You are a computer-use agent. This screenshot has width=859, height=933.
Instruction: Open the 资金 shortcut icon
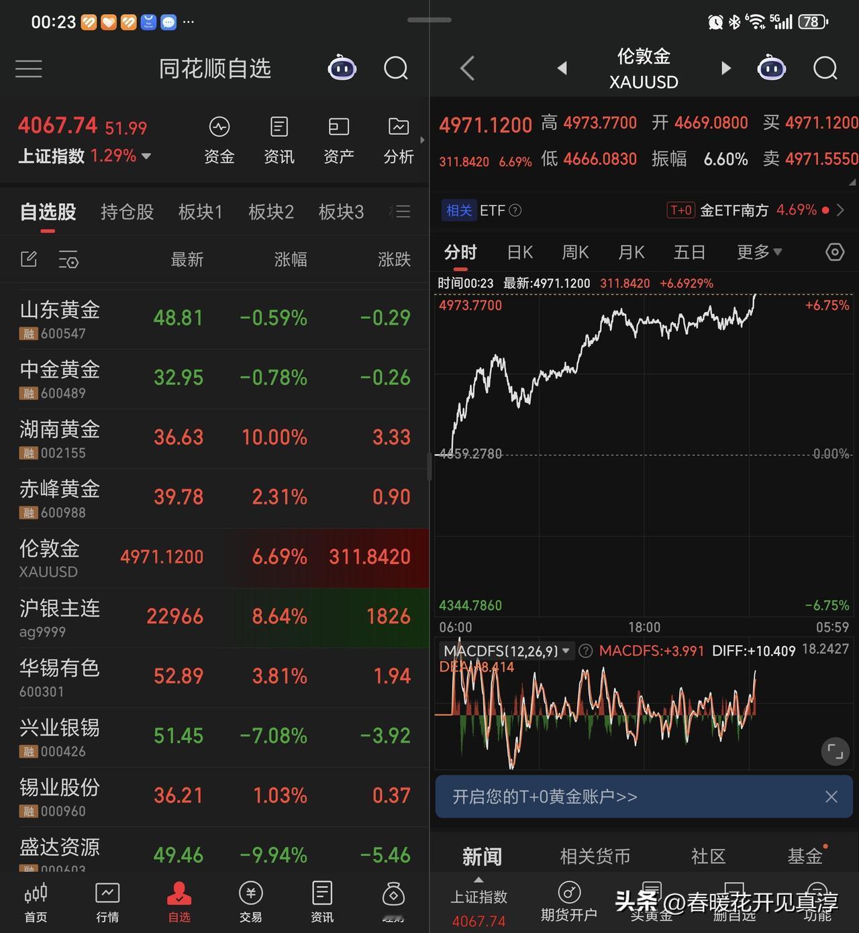point(219,140)
